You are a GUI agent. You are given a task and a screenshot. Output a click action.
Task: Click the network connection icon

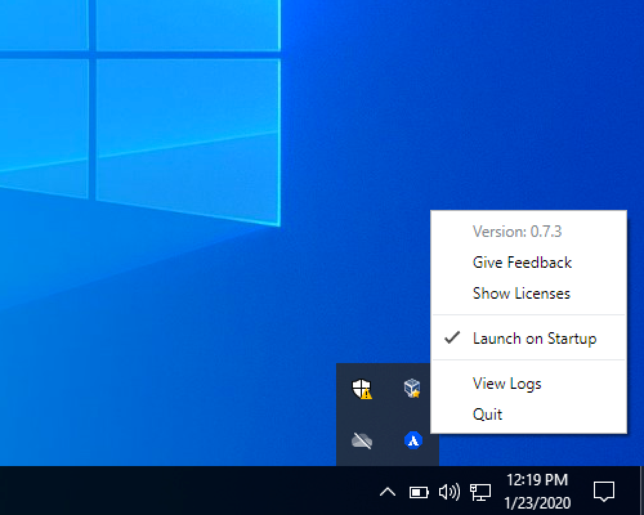click(480, 492)
